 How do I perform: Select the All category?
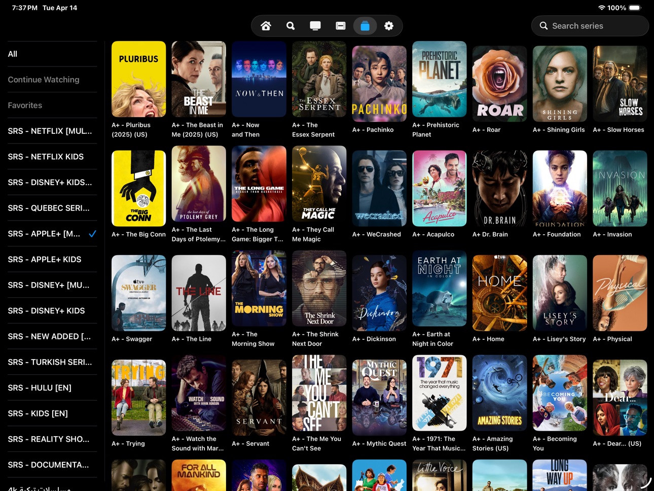(52, 54)
